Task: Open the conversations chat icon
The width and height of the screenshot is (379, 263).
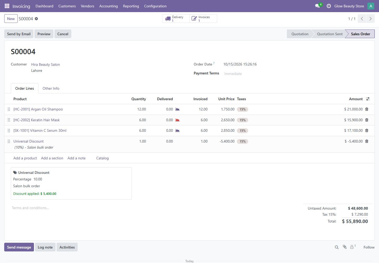Action: coord(317,6)
